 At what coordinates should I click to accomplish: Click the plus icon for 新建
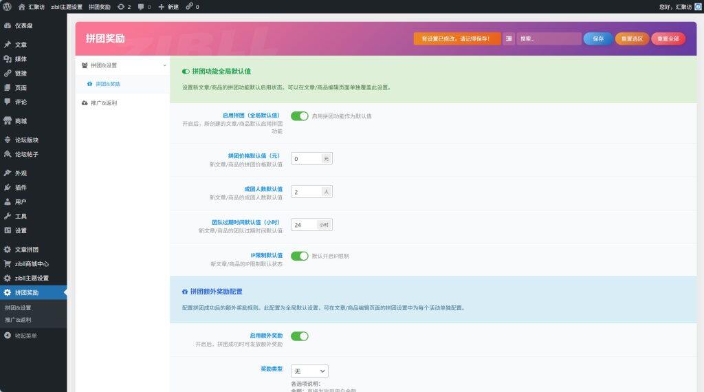click(x=161, y=7)
